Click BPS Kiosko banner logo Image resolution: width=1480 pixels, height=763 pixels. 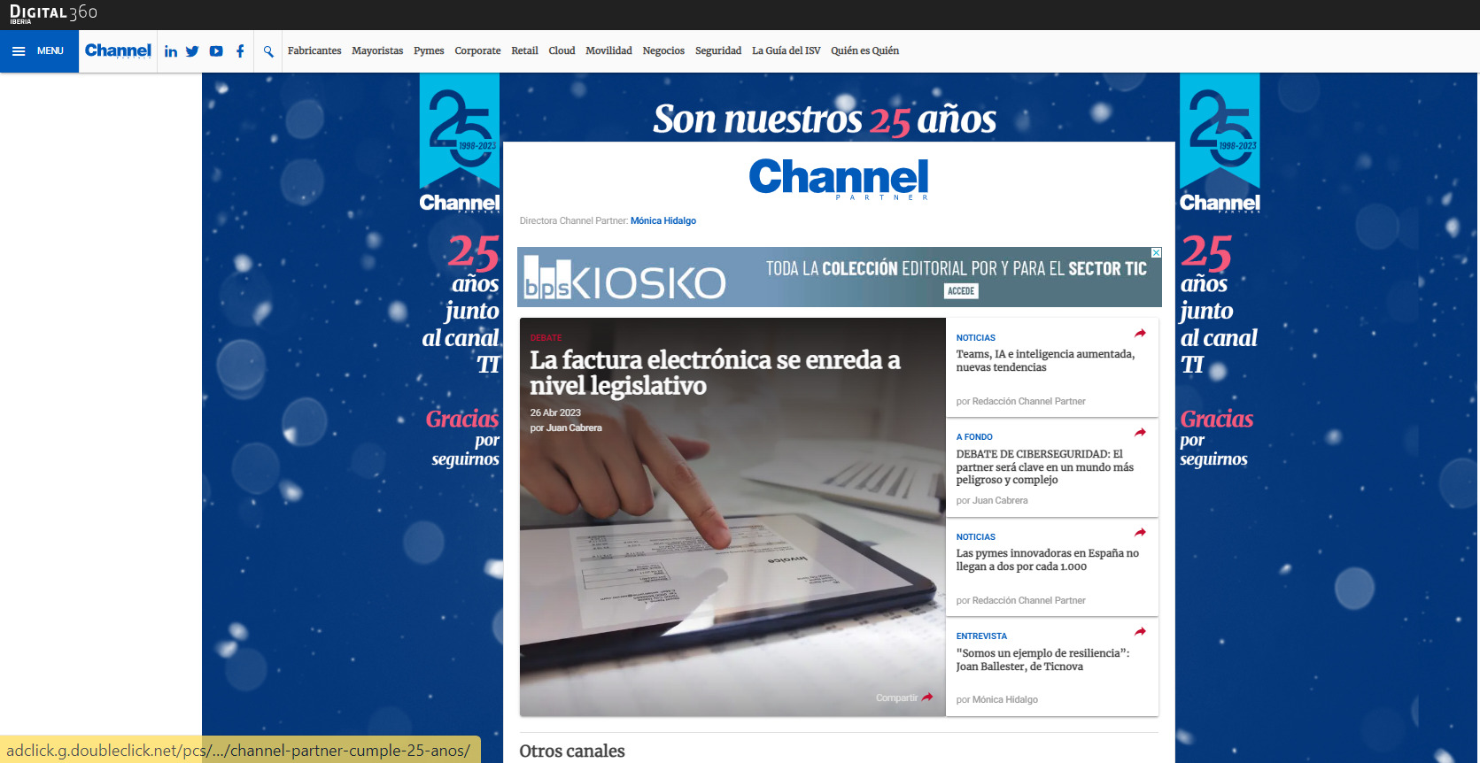coord(624,279)
